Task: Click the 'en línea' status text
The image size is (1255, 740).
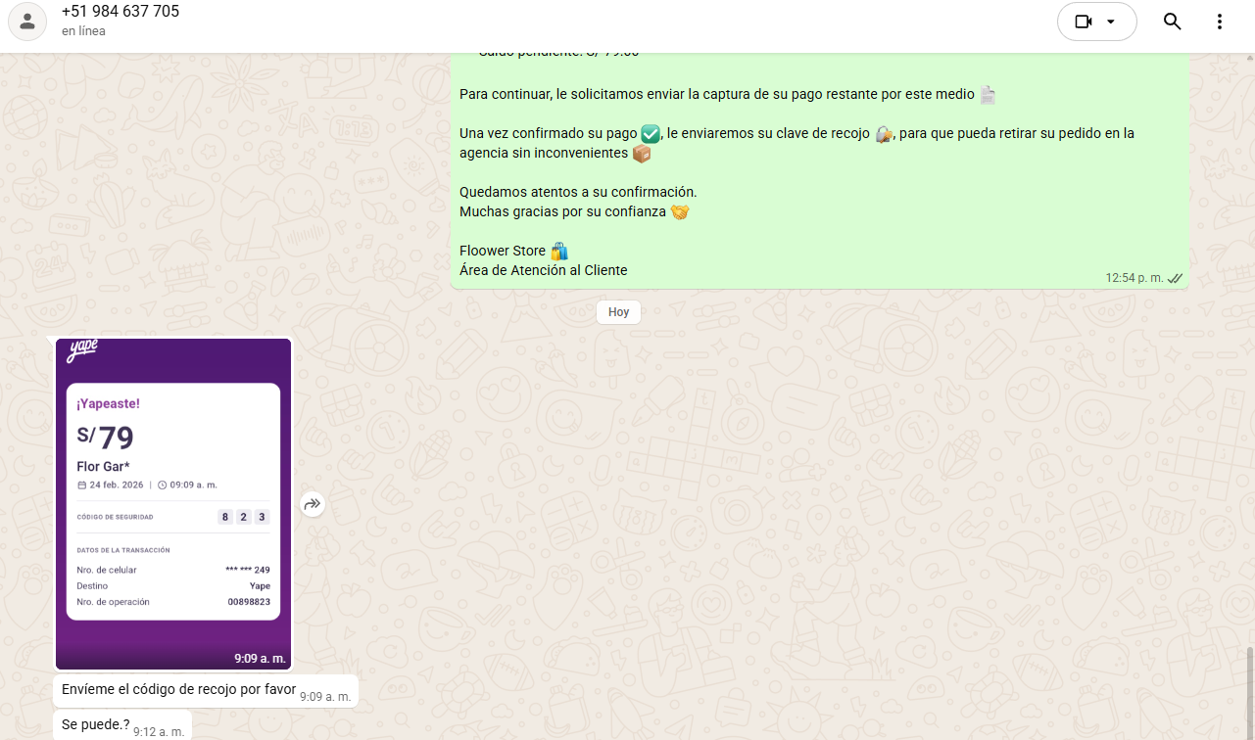Action: coord(83,31)
